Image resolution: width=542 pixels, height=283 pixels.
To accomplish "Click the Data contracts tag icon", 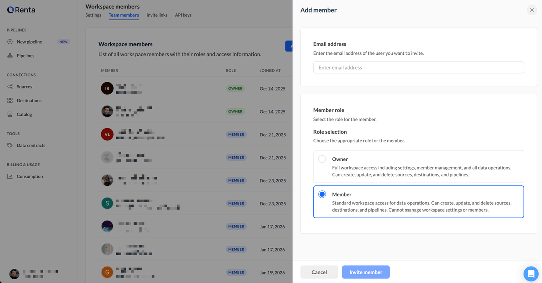I will (10, 145).
